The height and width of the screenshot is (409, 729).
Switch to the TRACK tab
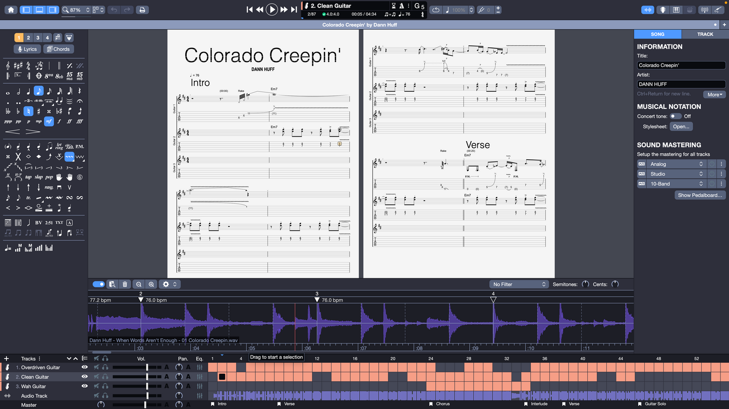tap(705, 34)
